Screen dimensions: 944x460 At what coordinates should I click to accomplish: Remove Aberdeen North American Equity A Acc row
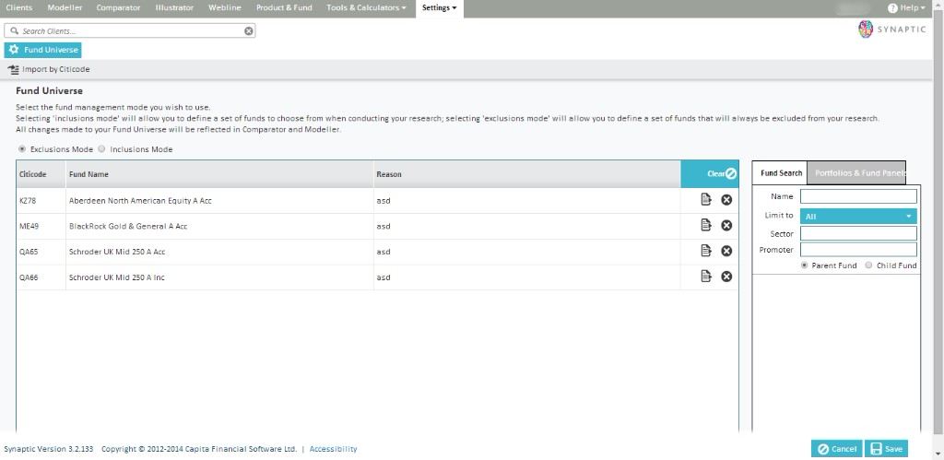coord(726,200)
